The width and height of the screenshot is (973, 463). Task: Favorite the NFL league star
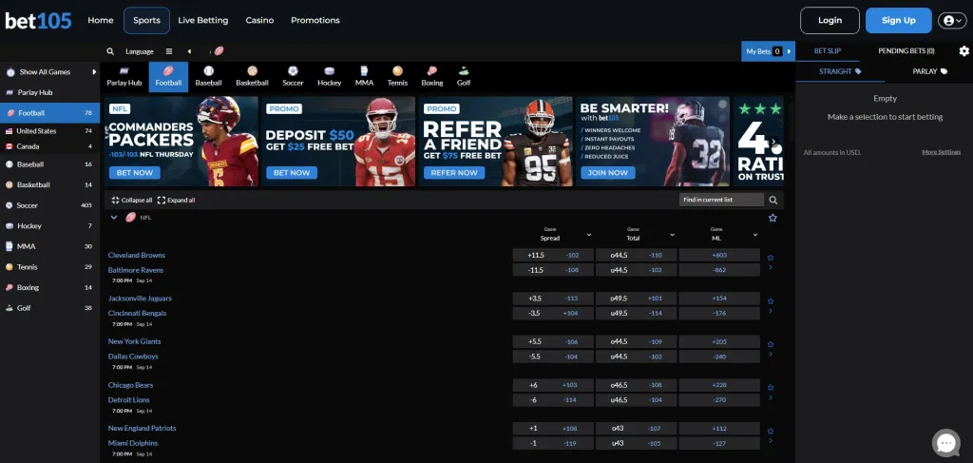point(773,218)
